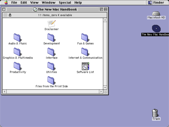Open the Special menu

(65, 2)
